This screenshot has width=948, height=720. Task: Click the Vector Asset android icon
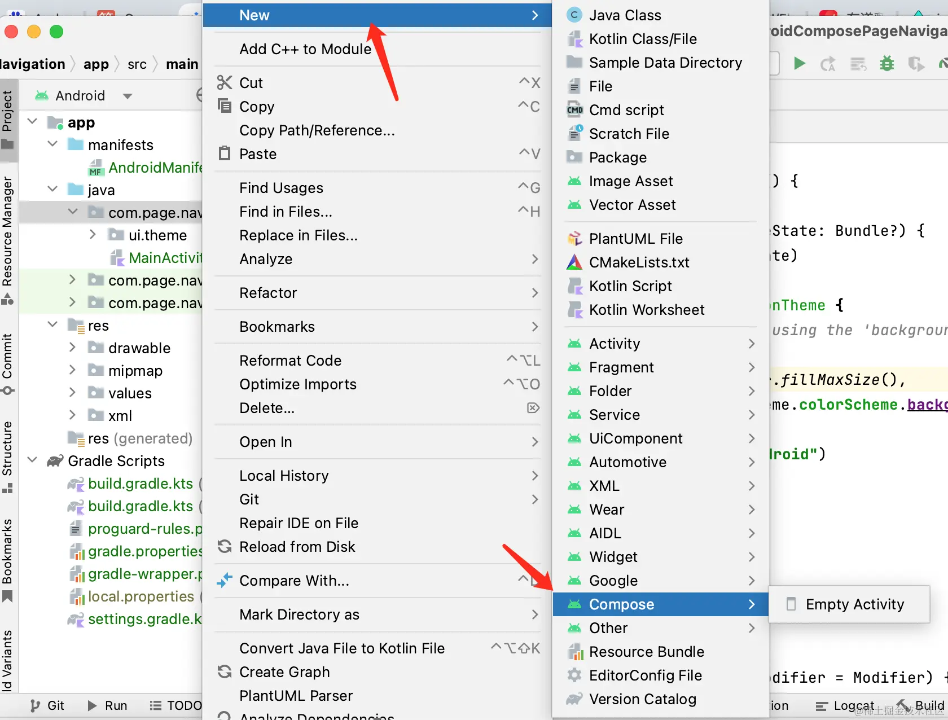pyautogui.click(x=574, y=205)
